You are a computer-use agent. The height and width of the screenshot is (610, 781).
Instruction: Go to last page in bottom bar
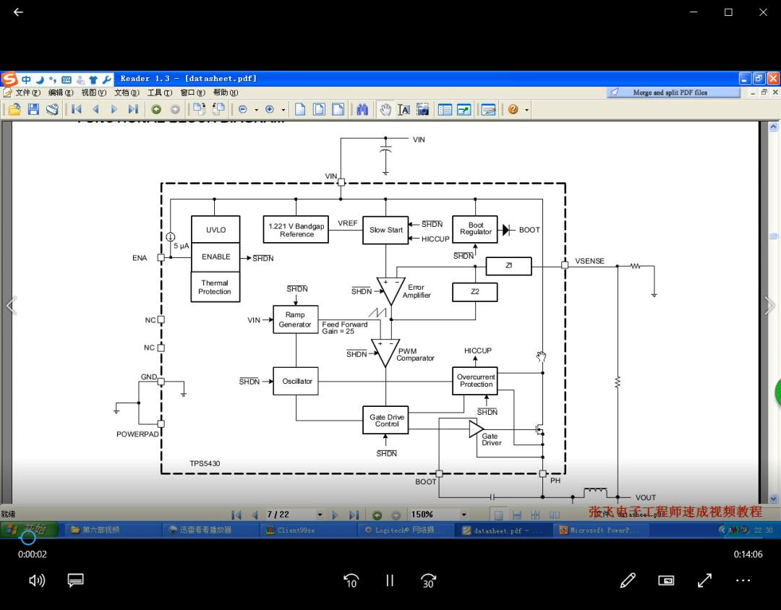coord(354,515)
